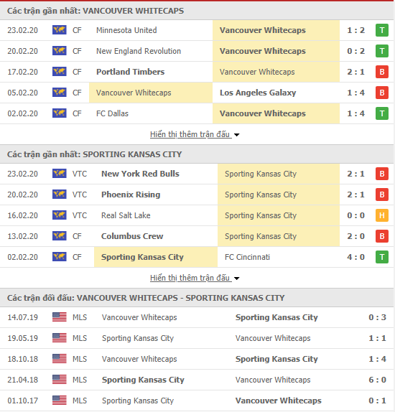Click world flag icon in Los Angeles Galaxy row
This screenshot has width=395, height=412.
click(x=59, y=92)
